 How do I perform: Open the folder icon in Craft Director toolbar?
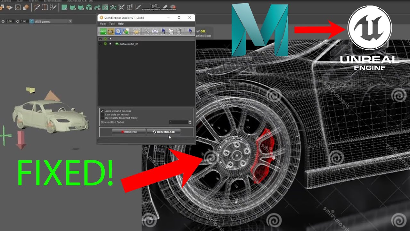tap(137, 31)
